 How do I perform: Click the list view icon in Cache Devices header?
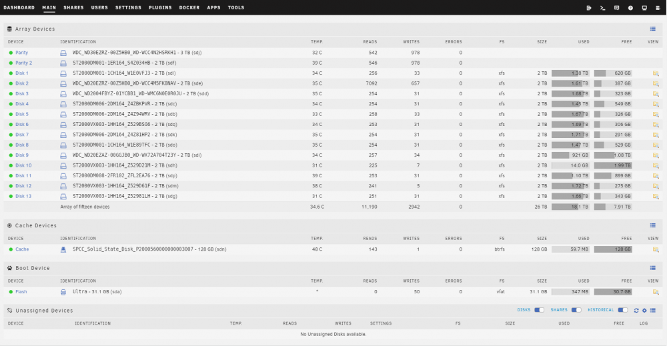[652, 225]
